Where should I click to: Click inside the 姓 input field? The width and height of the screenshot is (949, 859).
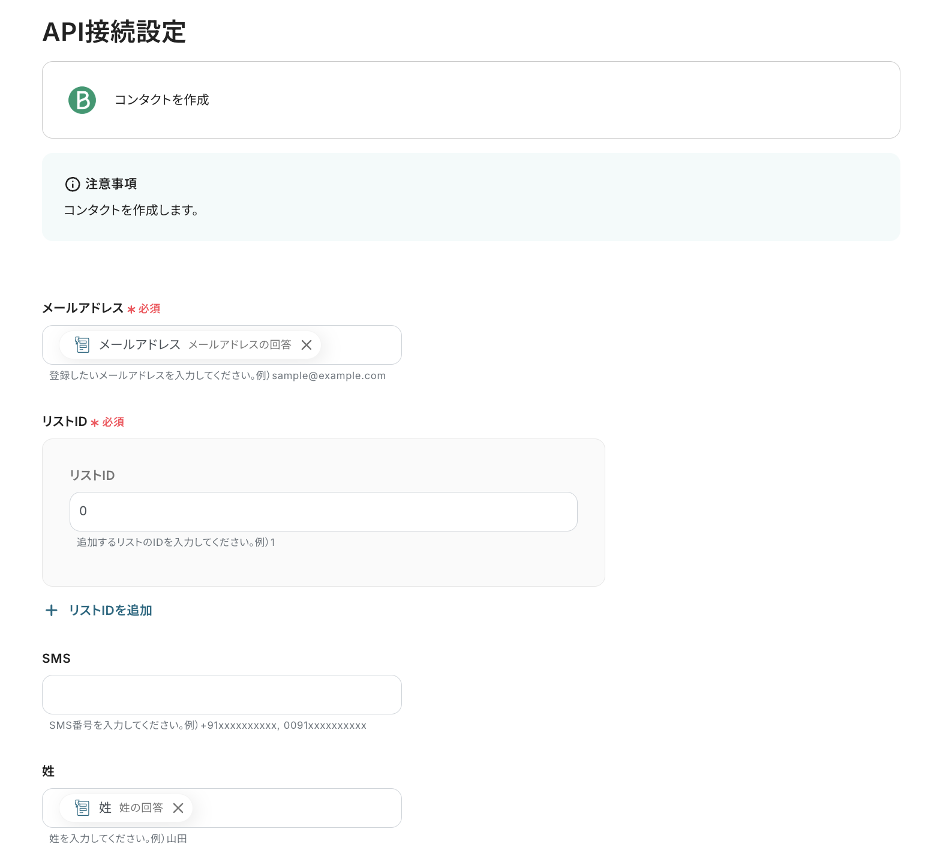222,808
